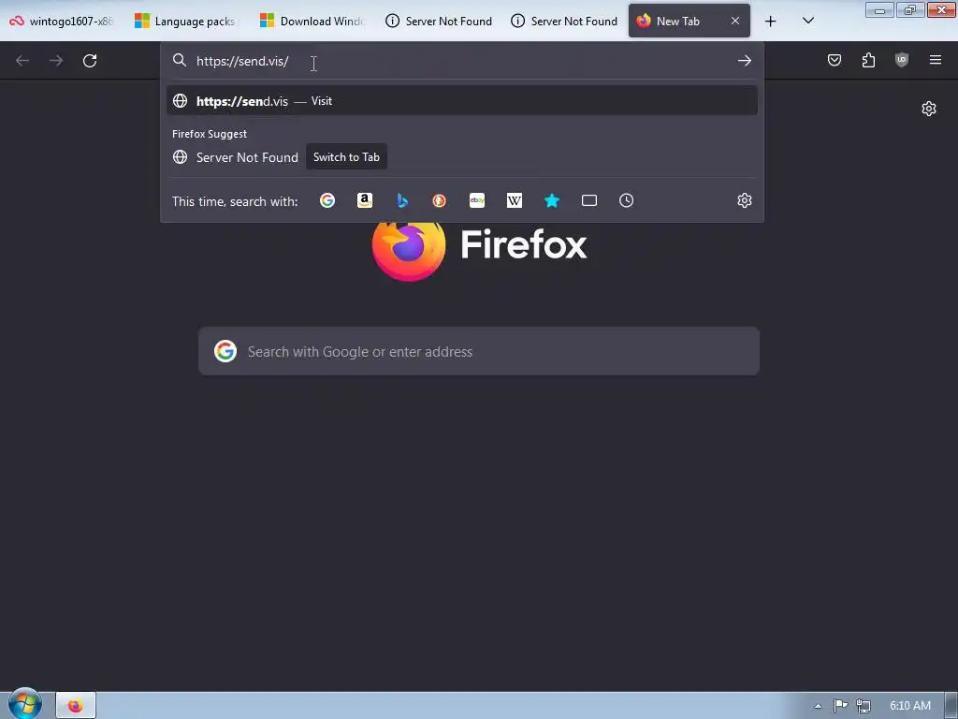The height and width of the screenshot is (719, 958).
Task: Open the uBlock Origin shield icon
Action: pyautogui.click(x=902, y=60)
